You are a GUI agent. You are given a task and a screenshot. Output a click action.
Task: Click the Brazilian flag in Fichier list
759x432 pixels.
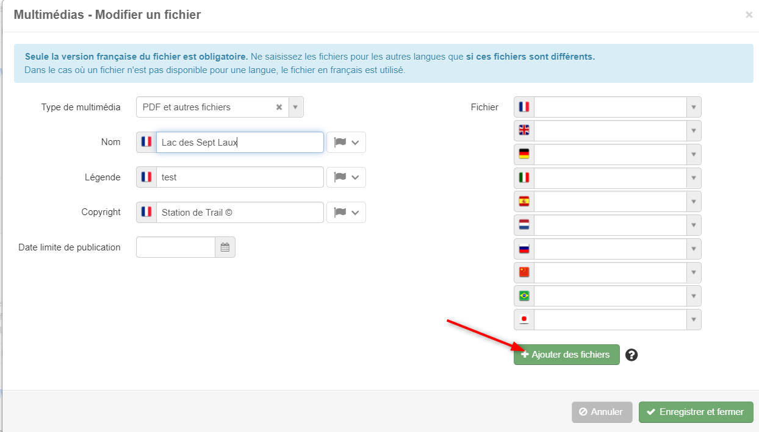coord(524,296)
